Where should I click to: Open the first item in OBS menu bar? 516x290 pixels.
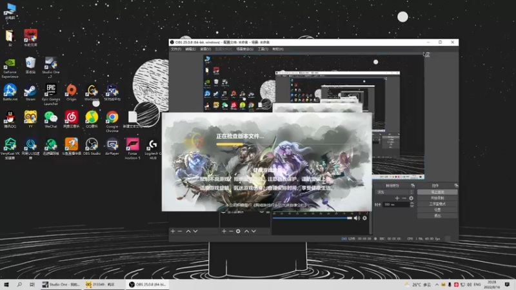tap(175, 50)
